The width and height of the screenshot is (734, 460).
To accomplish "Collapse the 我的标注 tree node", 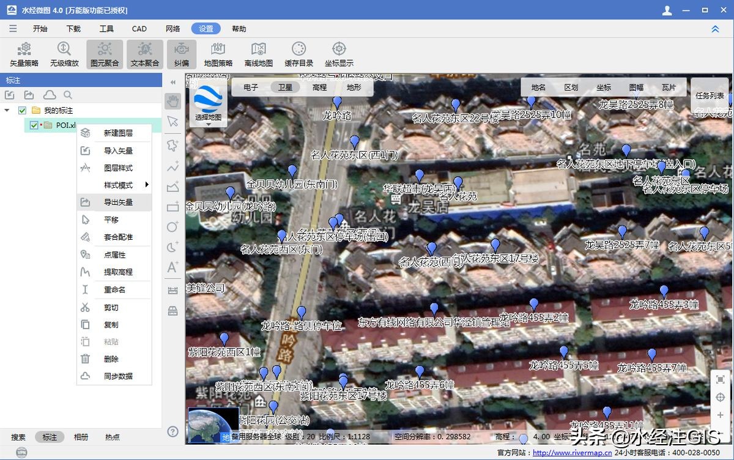I will pos(7,111).
